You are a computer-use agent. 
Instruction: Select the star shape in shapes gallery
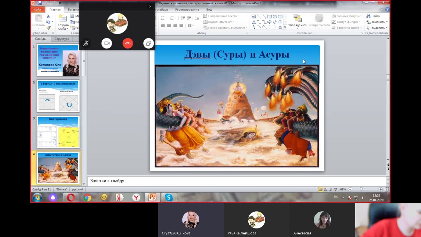coord(280,27)
